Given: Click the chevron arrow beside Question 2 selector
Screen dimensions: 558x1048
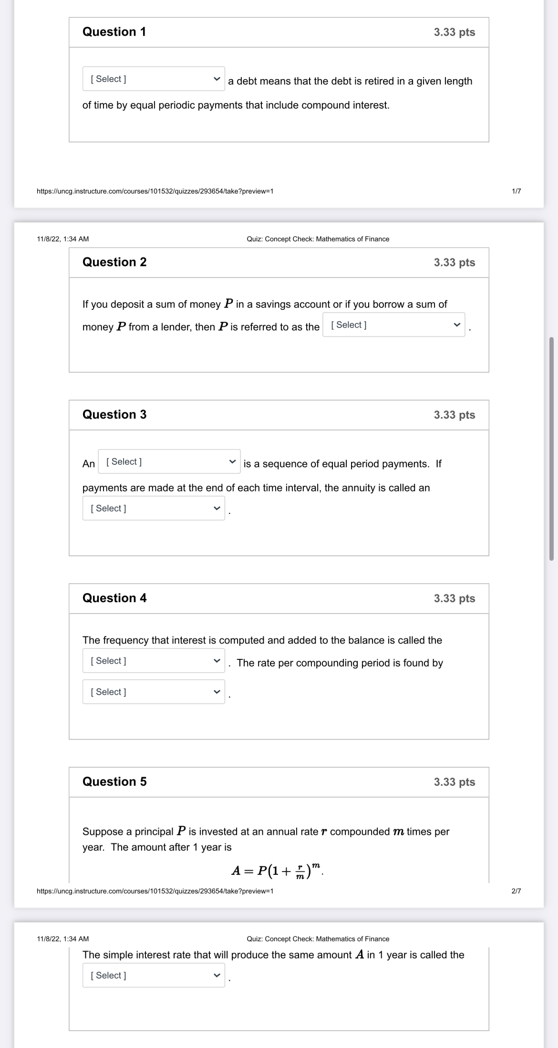Looking at the screenshot, I should (x=456, y=325).
